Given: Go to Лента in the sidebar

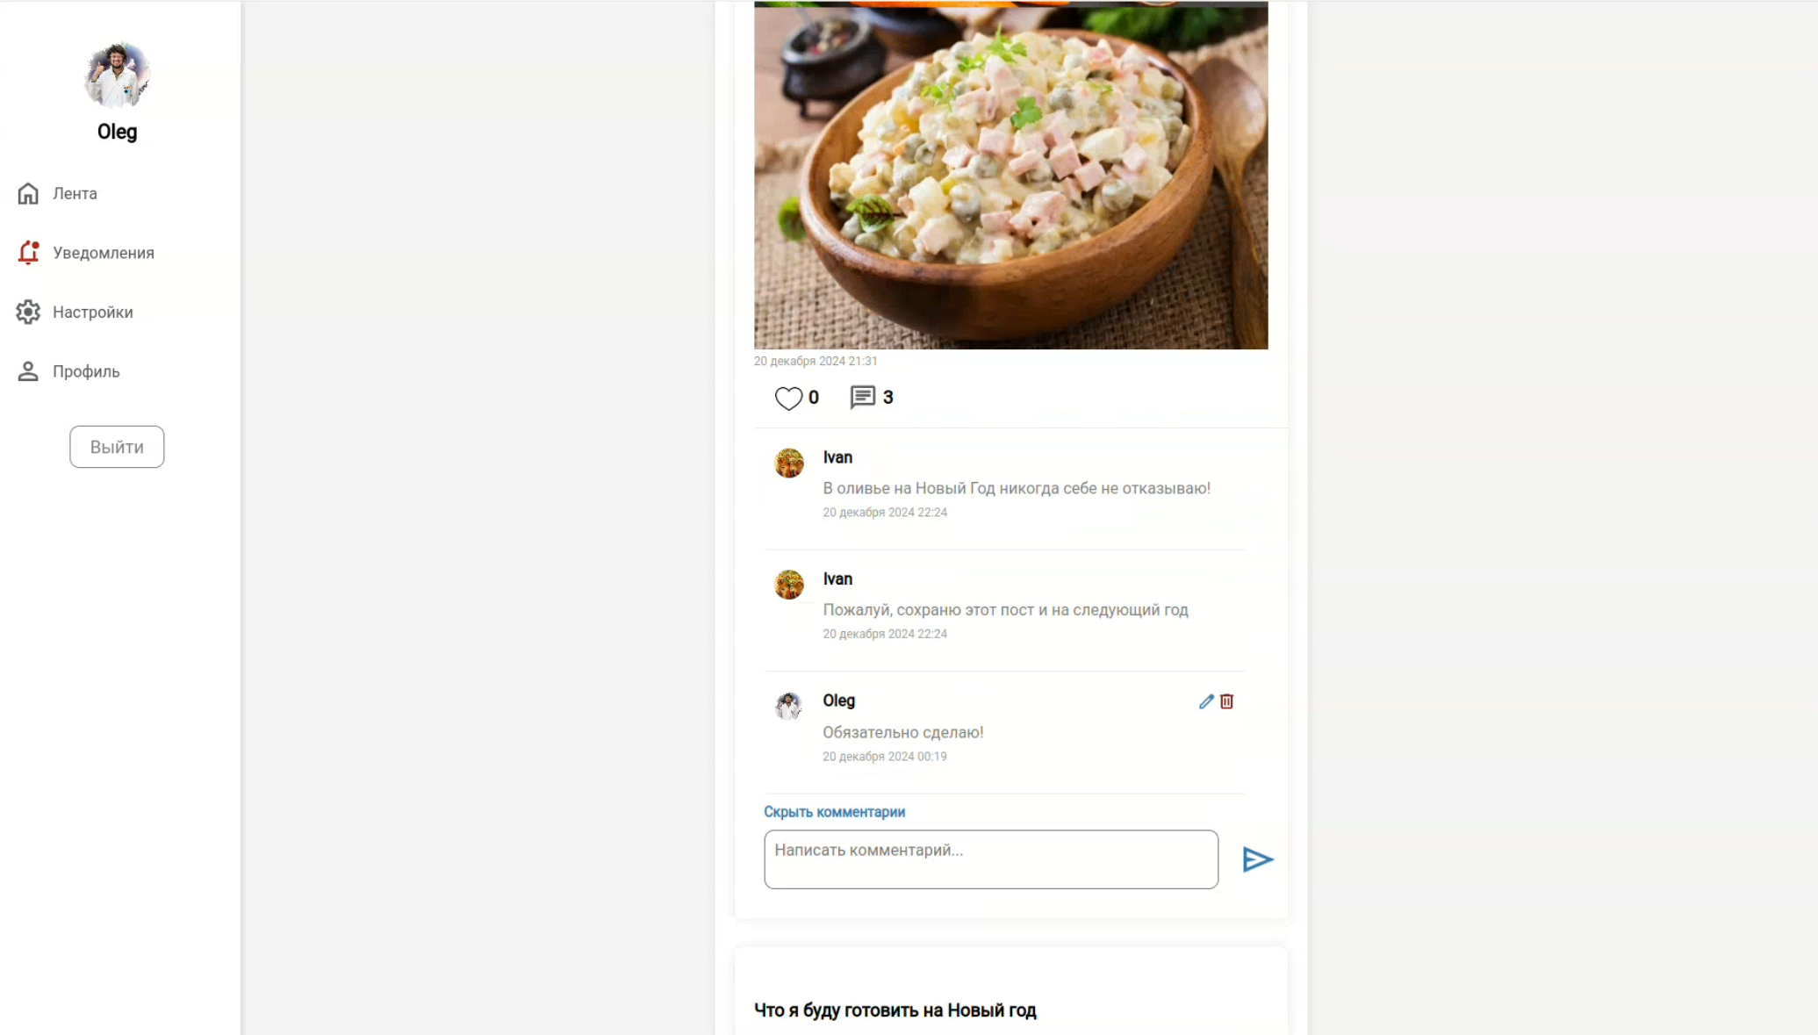Looking at the screenshot, I should (75, 193).
